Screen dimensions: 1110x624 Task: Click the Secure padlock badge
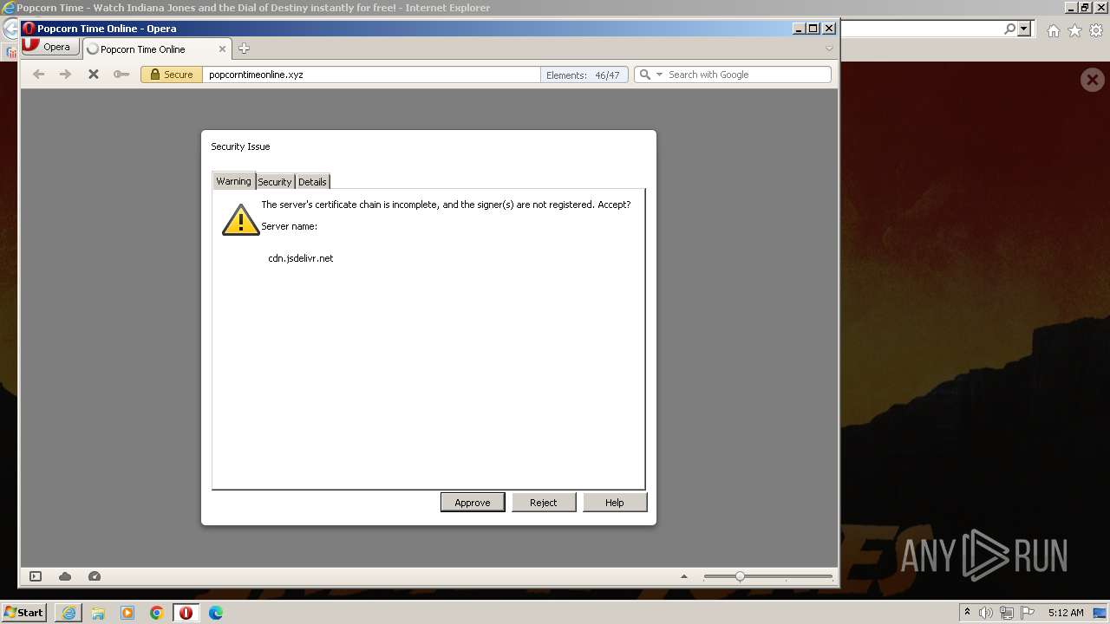pyautogui.click(x=172, y=75)
